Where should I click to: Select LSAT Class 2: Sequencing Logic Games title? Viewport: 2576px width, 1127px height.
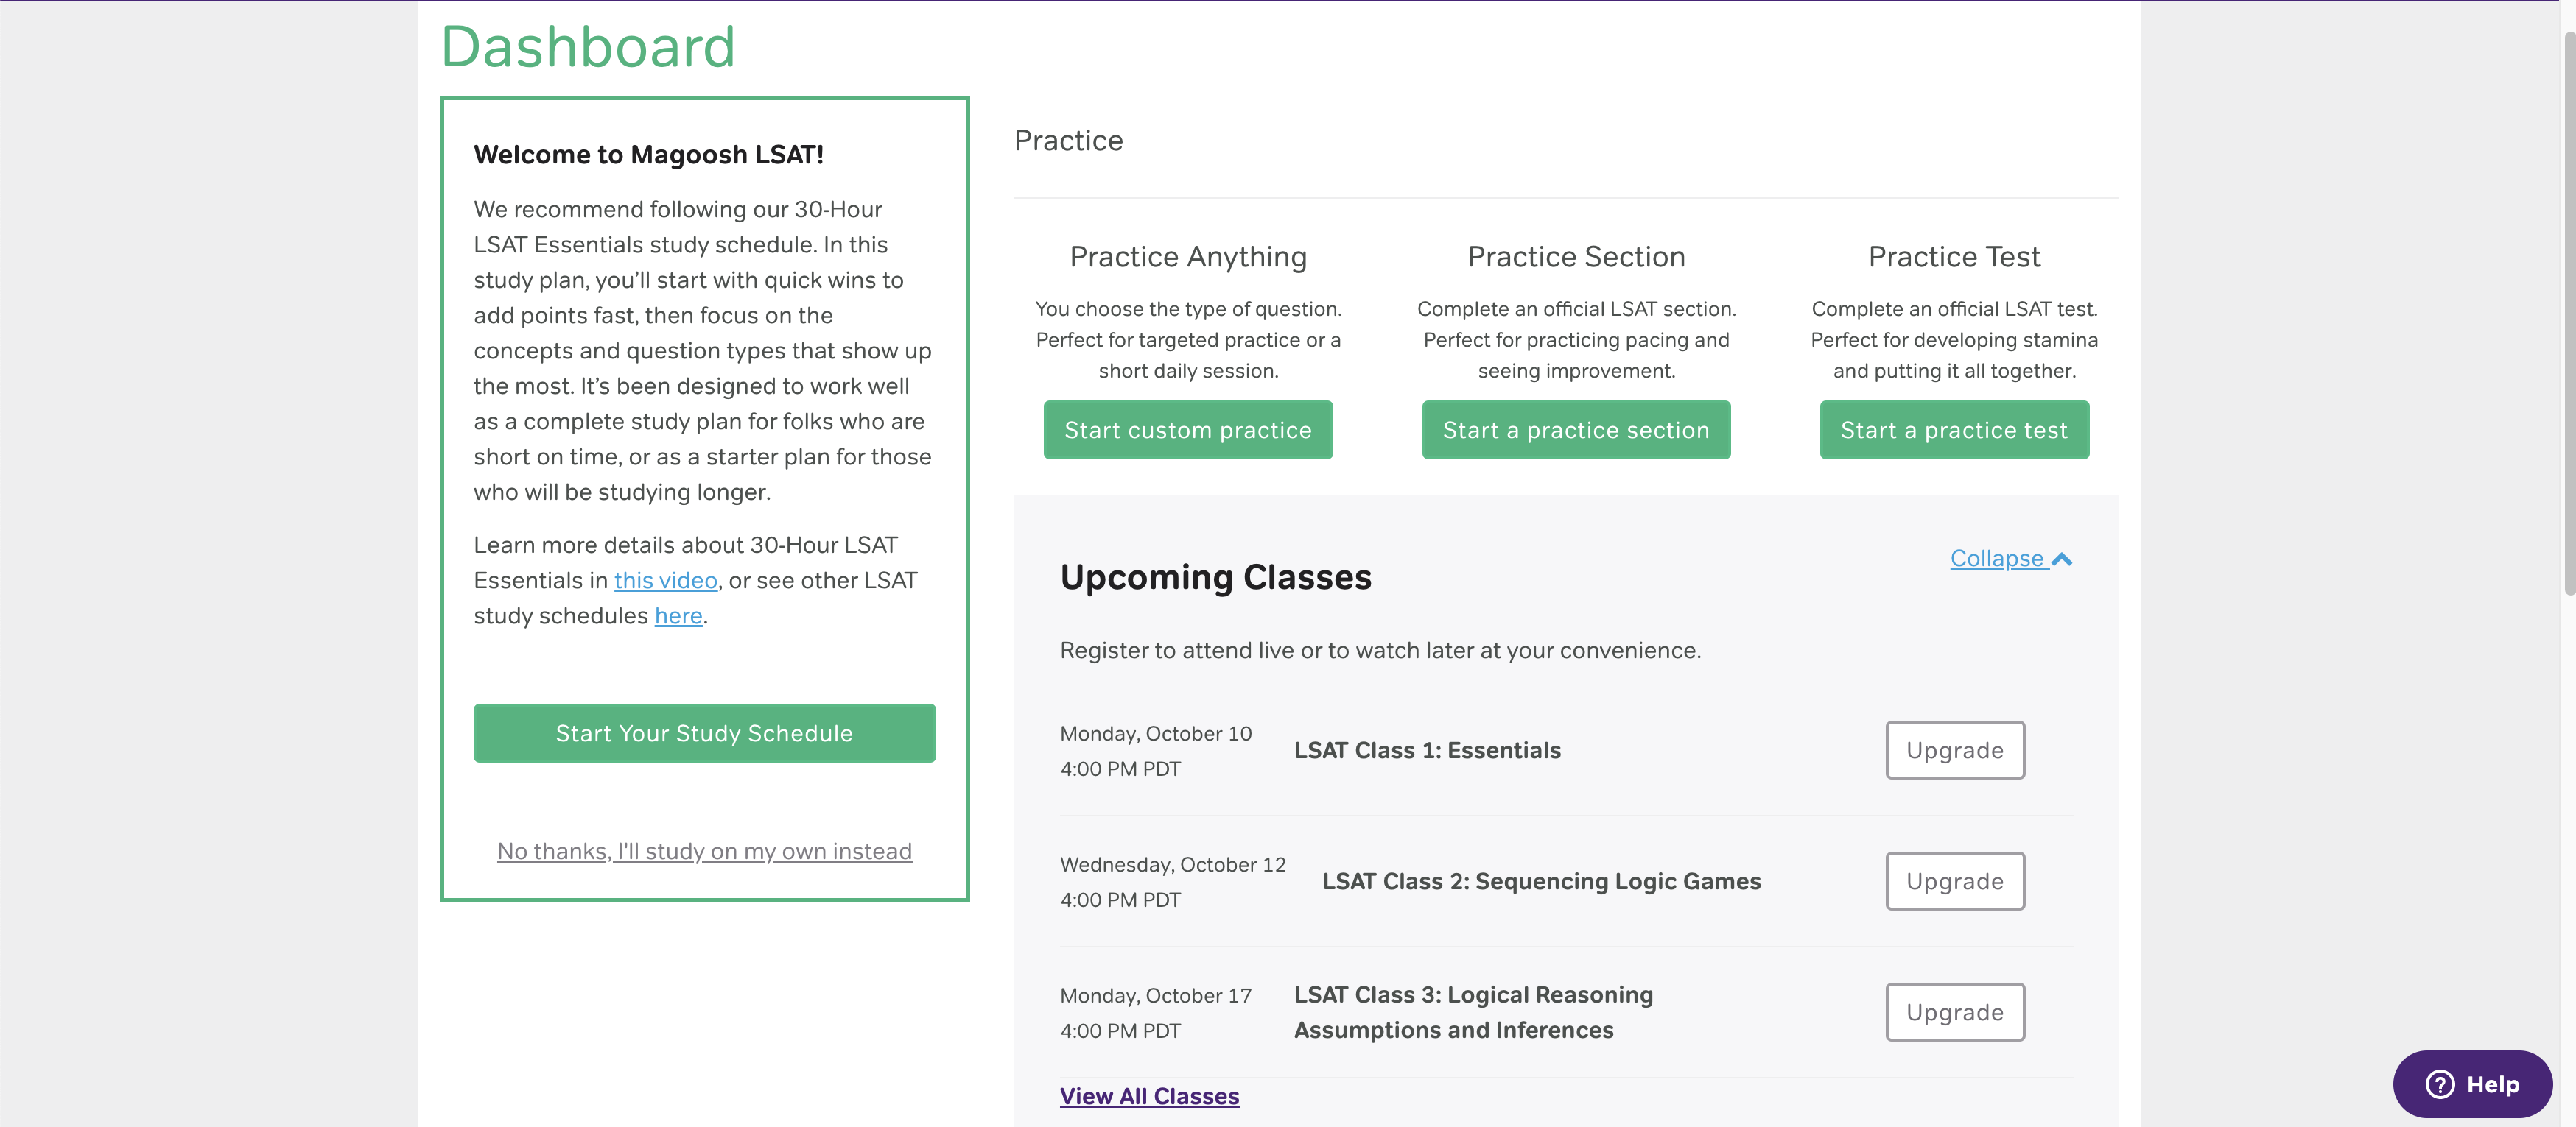click(1541, 881)
